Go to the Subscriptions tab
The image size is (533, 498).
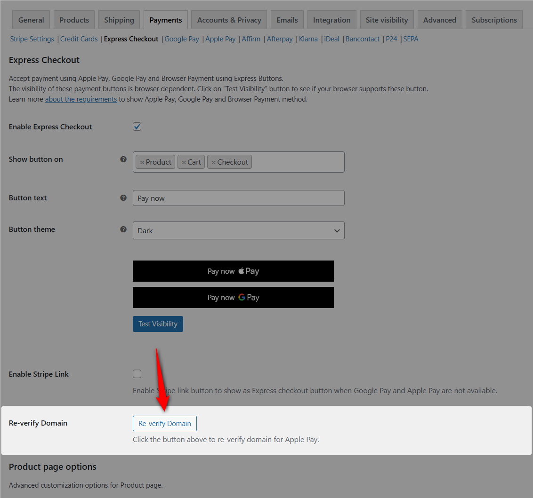click(x=494, y=20)
